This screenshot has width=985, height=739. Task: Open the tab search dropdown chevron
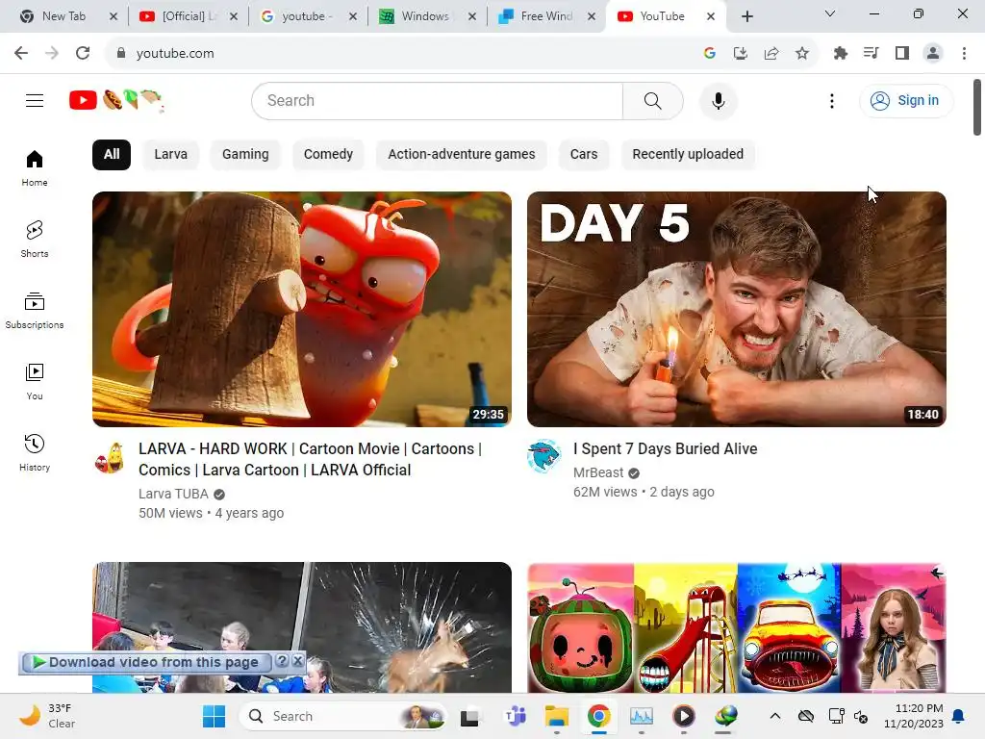click(830, 13)
